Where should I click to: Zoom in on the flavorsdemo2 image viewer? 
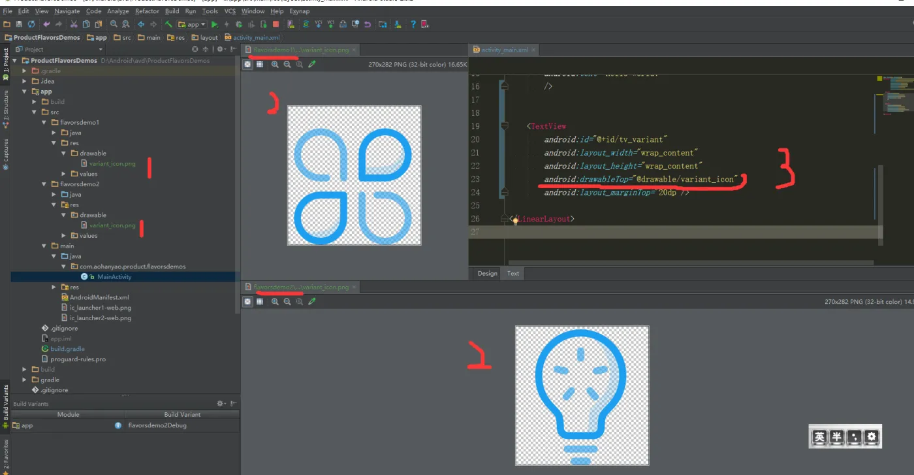point(275,301)
